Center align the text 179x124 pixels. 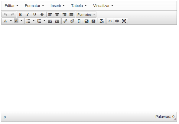click(57, 15)
